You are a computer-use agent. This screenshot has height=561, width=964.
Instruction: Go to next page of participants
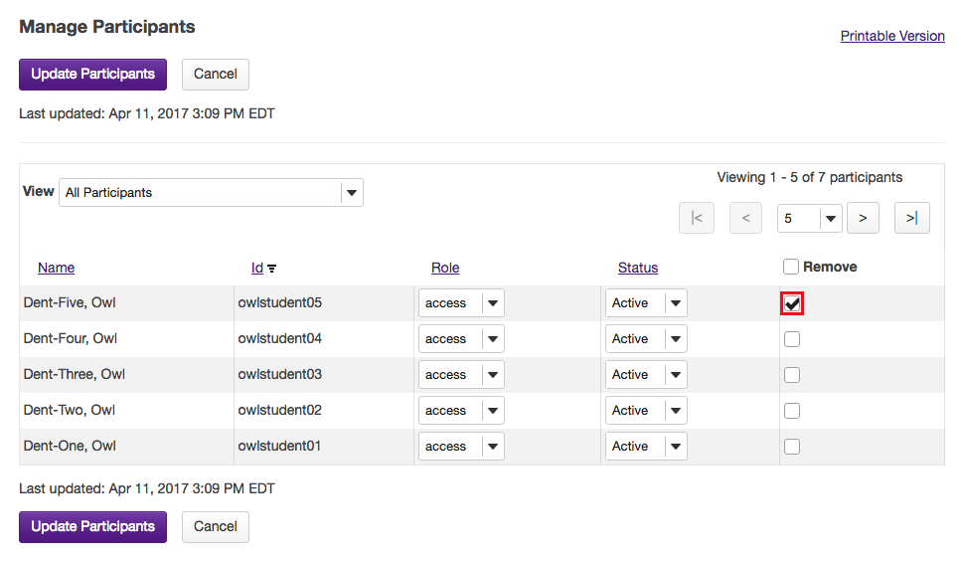pos(863,218)
